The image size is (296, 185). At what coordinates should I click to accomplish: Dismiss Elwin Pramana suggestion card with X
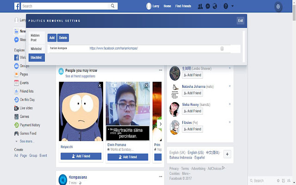[146, 86]
